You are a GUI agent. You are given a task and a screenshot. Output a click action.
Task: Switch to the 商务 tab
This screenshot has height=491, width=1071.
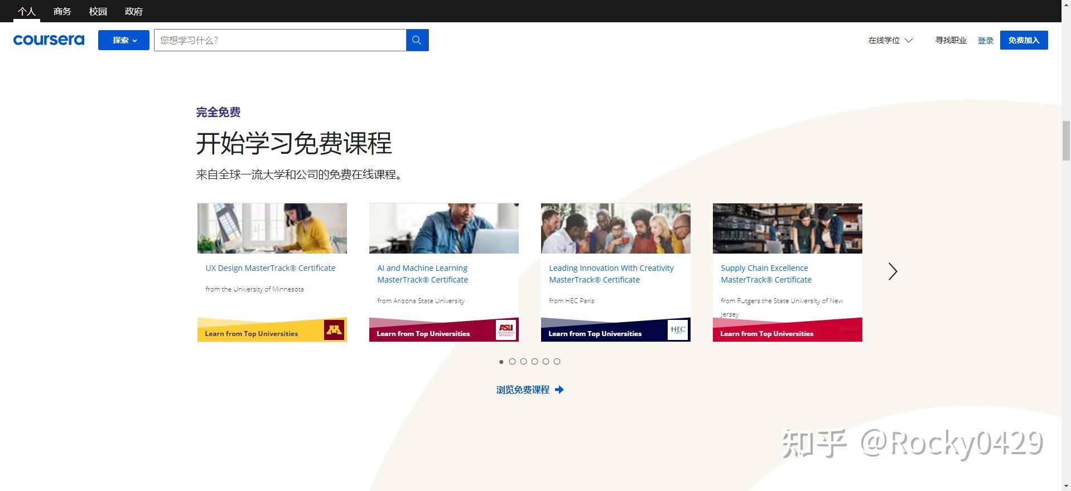click(x=62, y=11)
